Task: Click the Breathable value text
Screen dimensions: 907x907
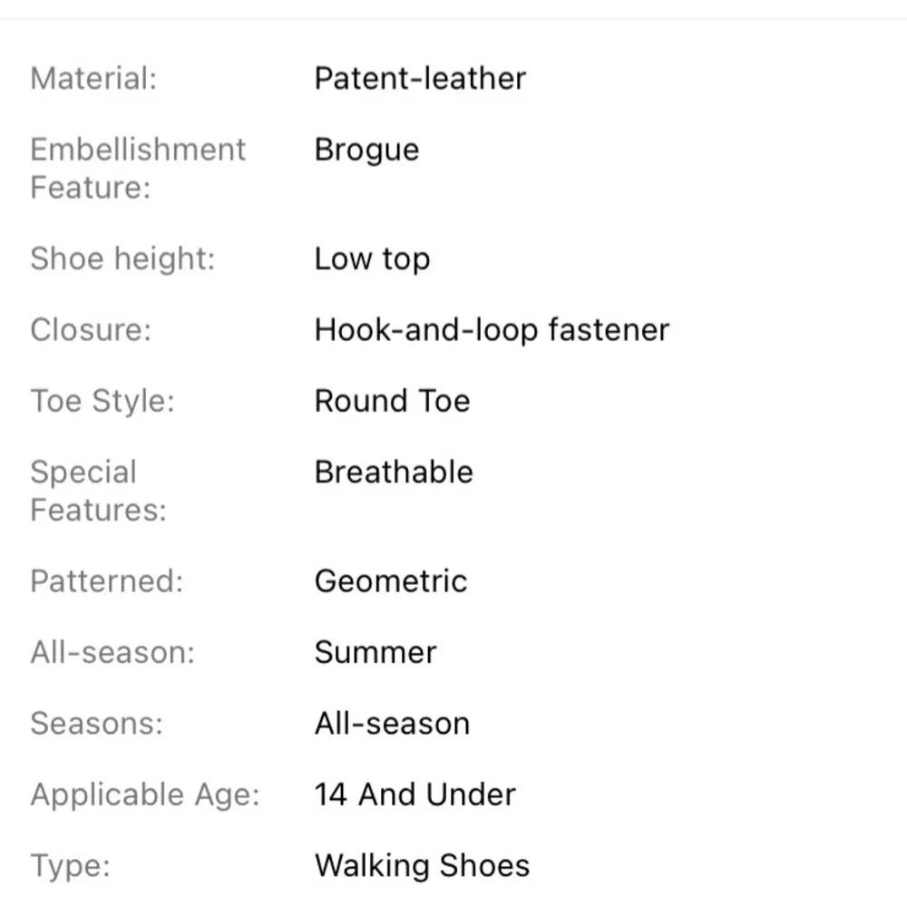Action: pos(394,472)
